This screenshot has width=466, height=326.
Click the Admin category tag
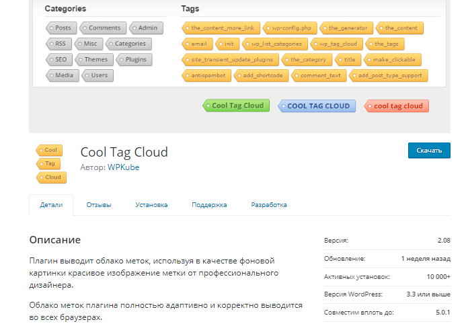coord(146,28)
